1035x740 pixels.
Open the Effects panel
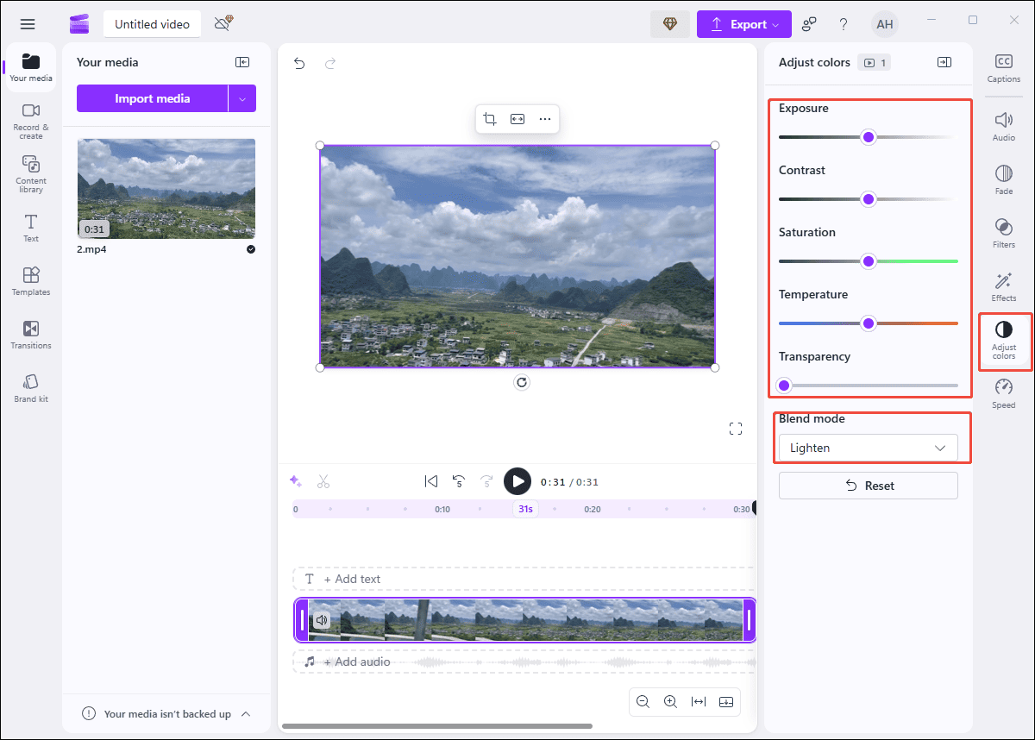(1003, 285)
